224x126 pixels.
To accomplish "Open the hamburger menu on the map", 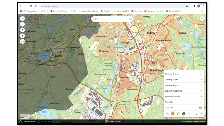I will click(x=202, y=19).
